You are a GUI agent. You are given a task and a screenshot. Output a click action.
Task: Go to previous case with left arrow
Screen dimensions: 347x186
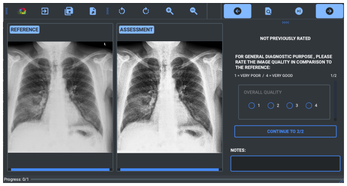(x=237, y=11)
